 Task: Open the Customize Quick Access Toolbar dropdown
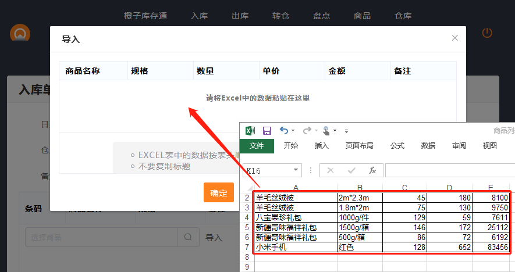(x=346, y=131)
